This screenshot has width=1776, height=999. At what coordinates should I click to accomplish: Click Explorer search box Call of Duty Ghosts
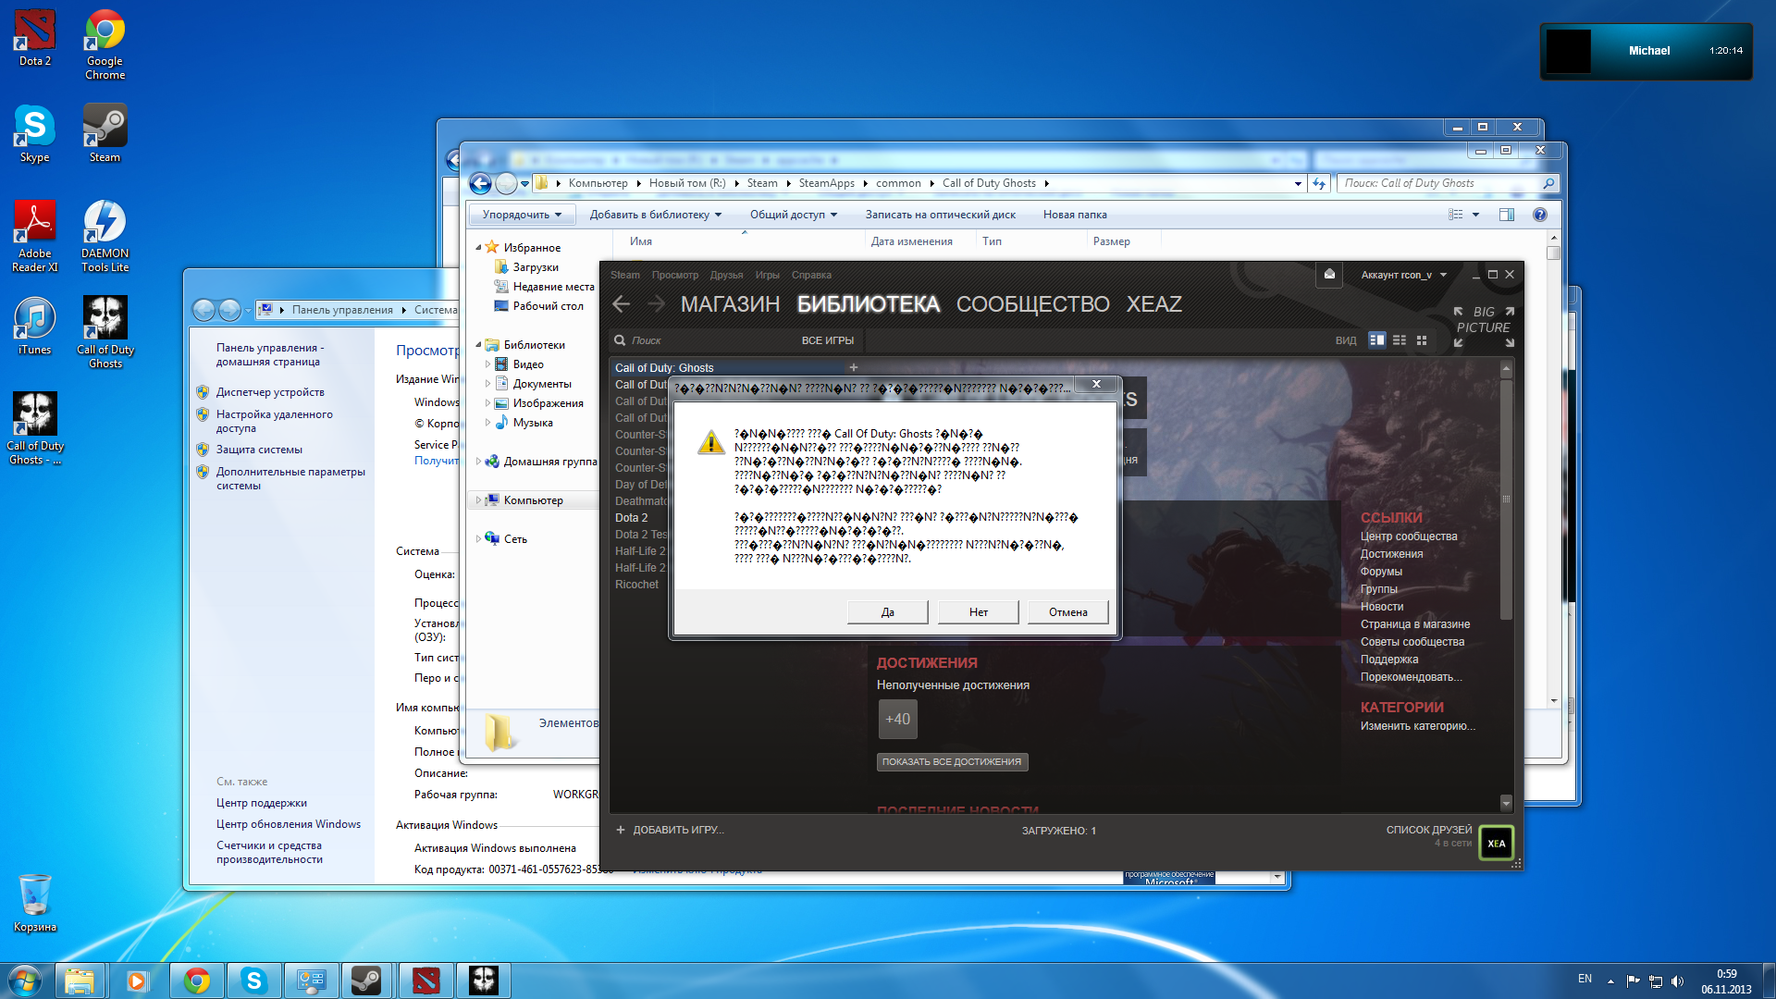tap(1449, 183)
